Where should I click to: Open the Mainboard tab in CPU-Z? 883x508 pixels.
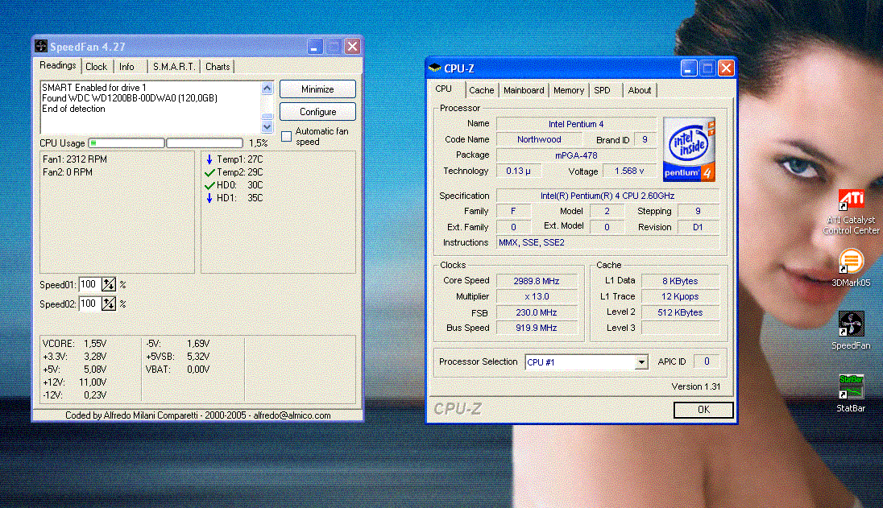pos(524,90)
